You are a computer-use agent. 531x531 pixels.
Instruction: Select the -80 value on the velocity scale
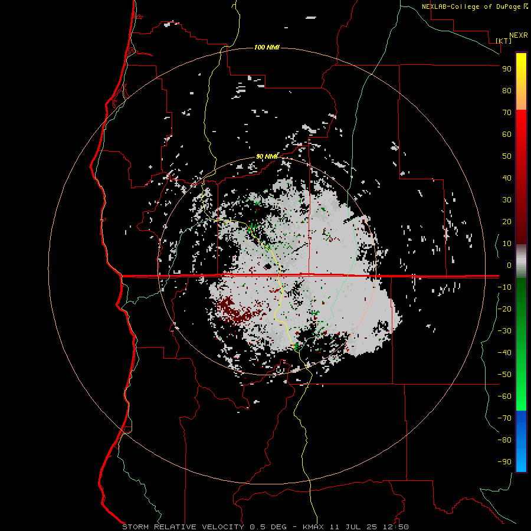click(504, 440)
